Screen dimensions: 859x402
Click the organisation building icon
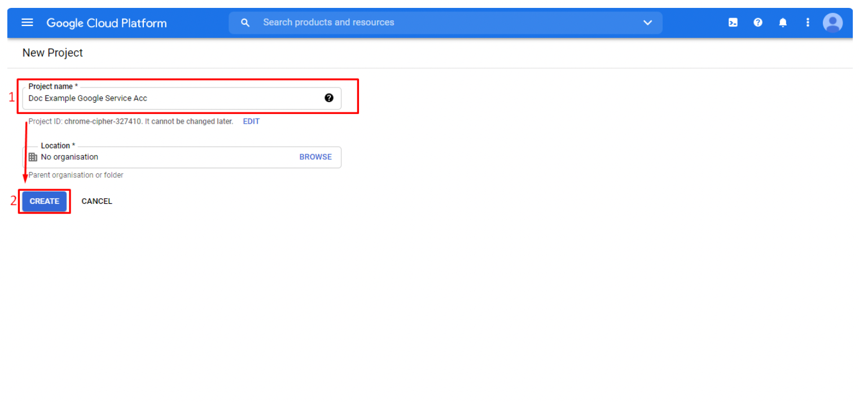point(33,157)
